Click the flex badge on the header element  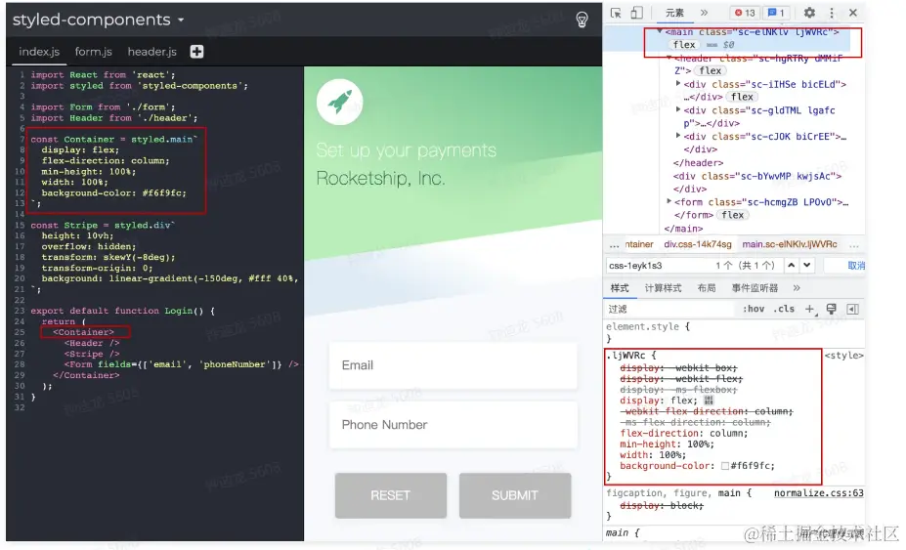point(711,70)
